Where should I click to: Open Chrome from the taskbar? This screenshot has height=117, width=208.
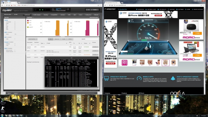pyautogui.click(x=10, y=116)
